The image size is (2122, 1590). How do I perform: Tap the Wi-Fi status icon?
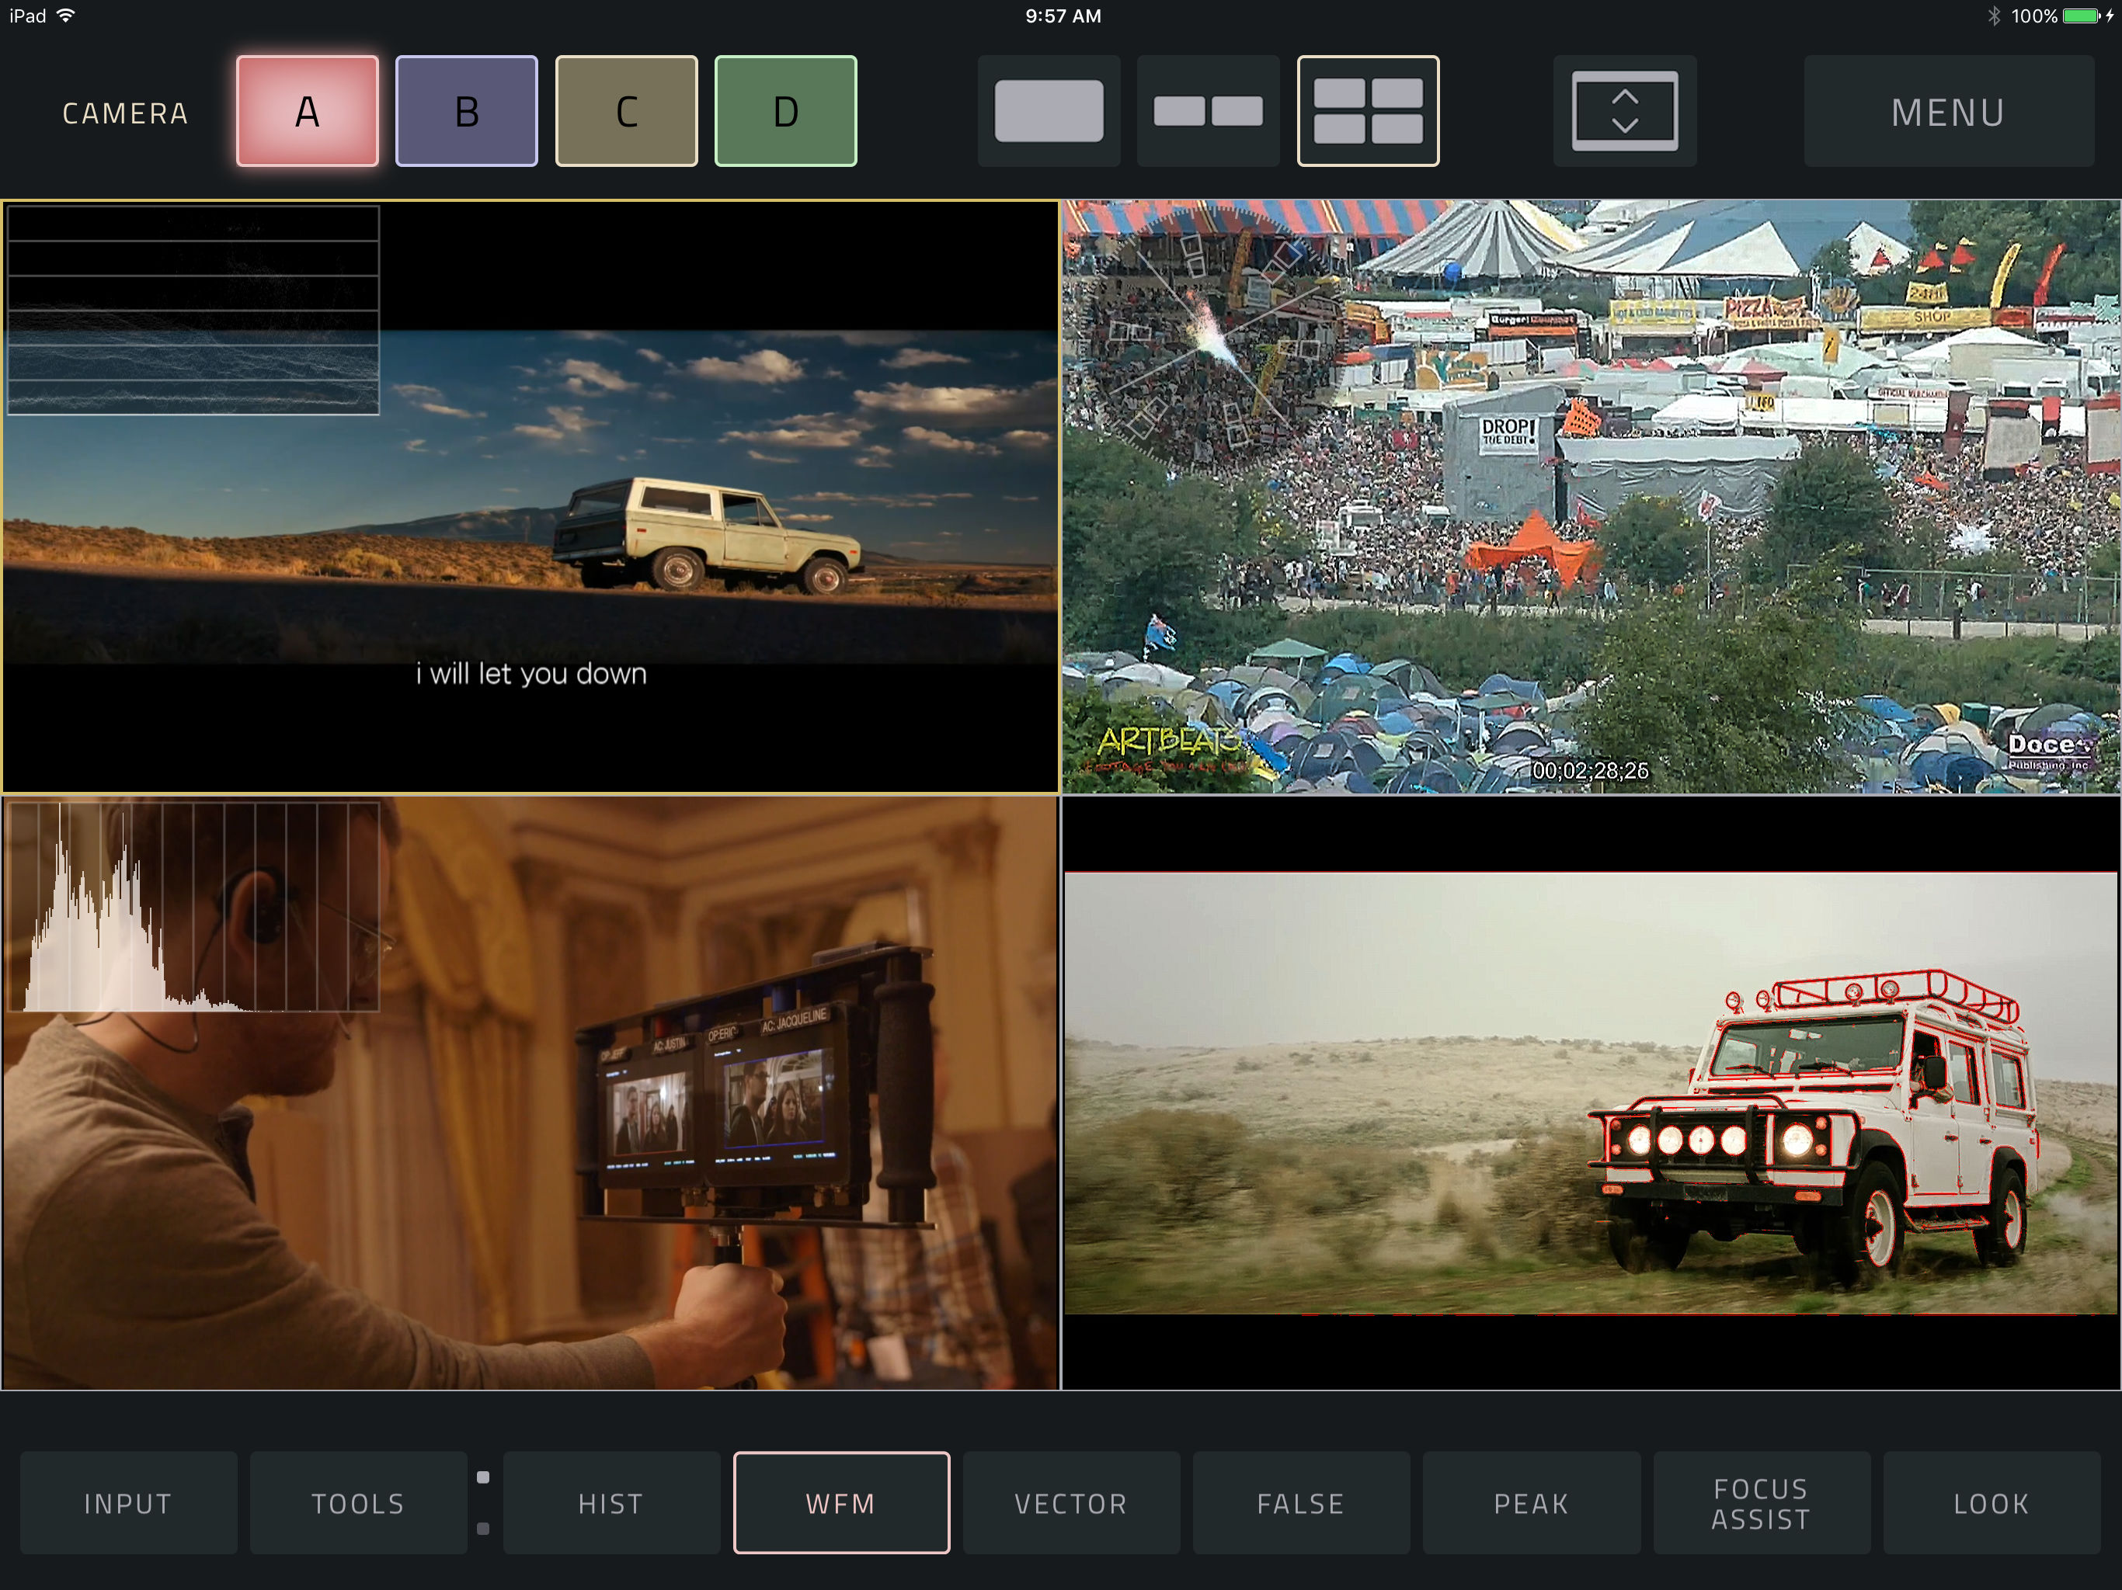[66, 16]
